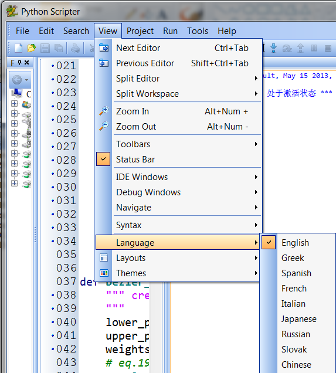This screenshot has height=373, width=336.
Task: Click the 'lower_p' code on line 040
Action: [127, 323]
